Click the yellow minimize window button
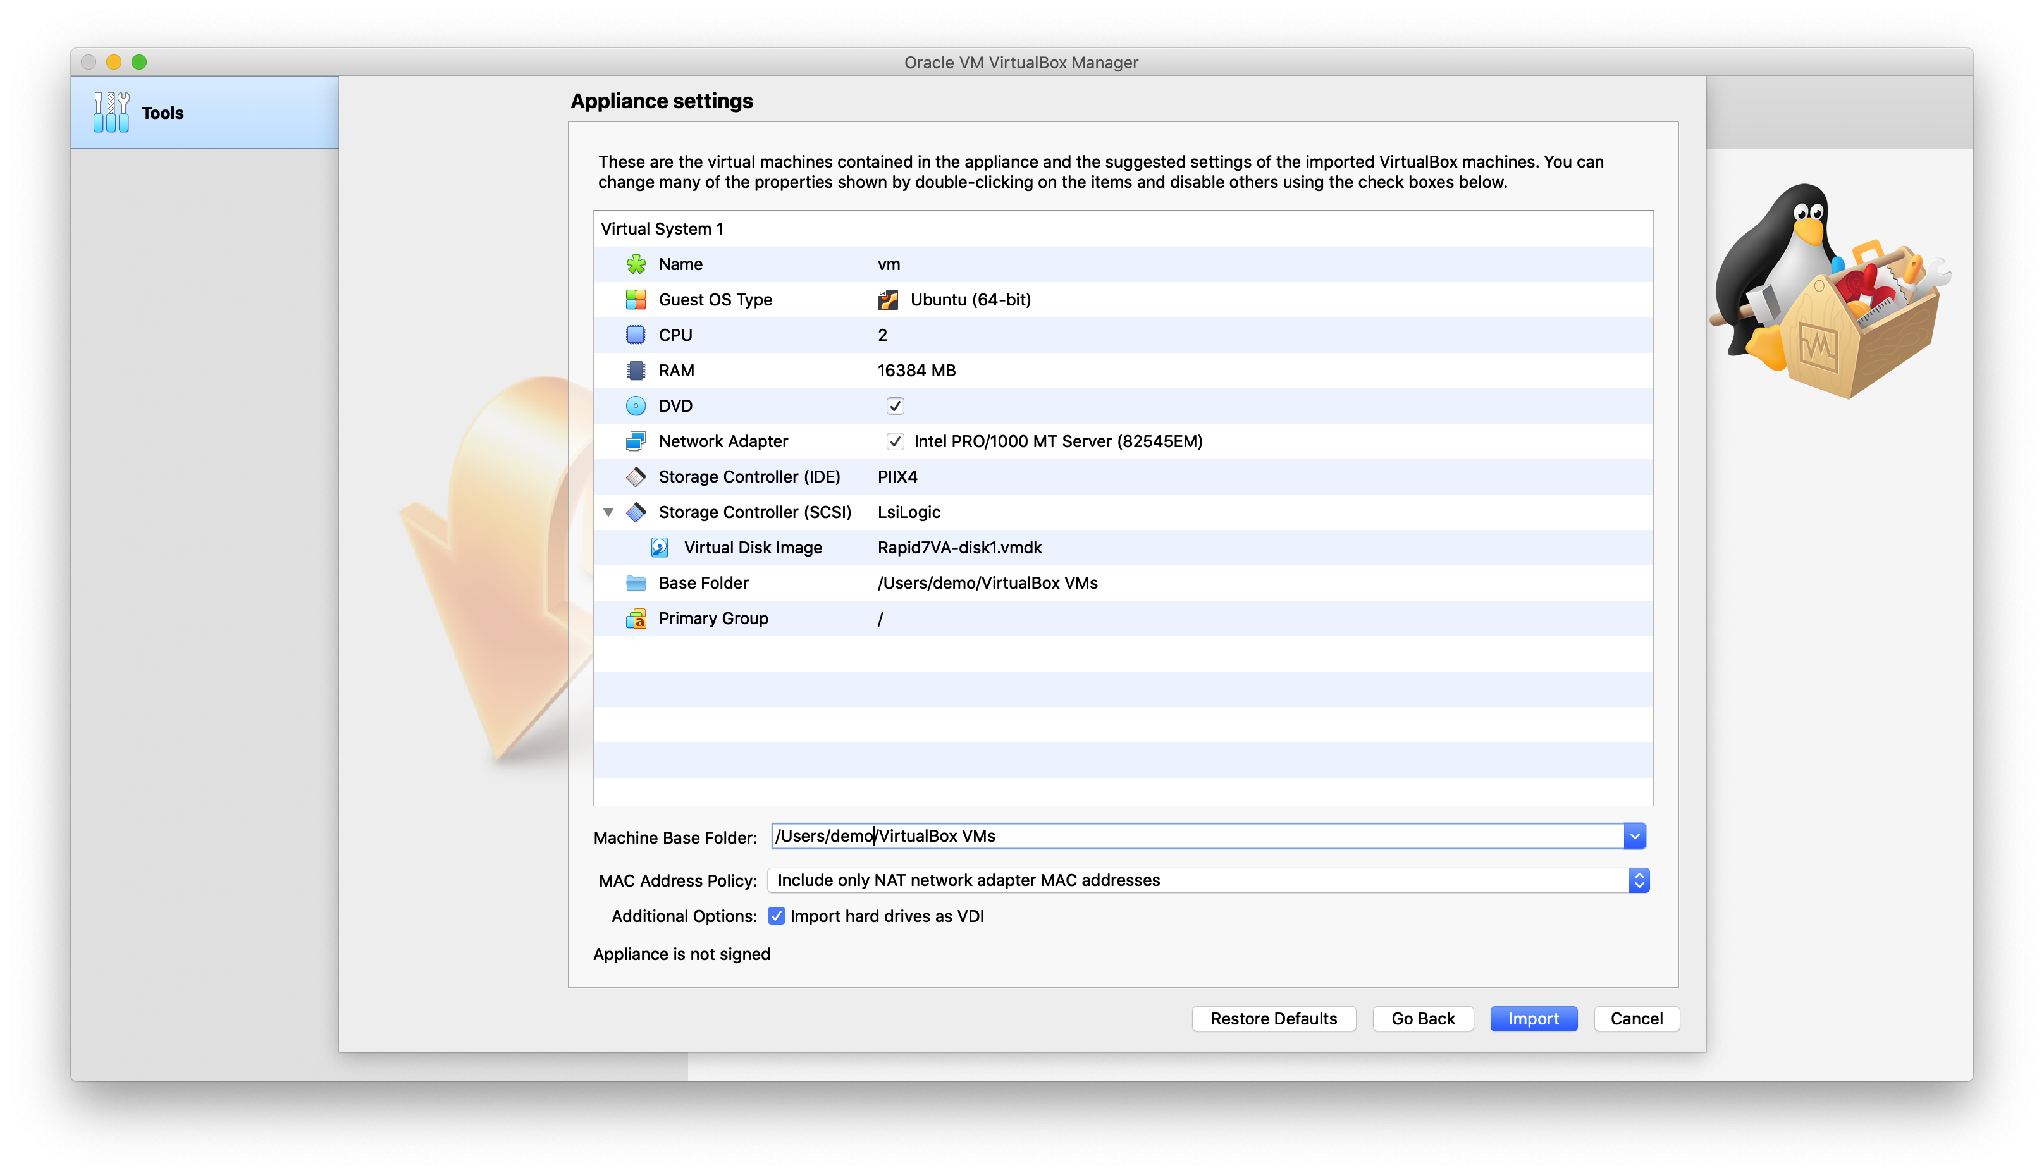 pos(114,62)
